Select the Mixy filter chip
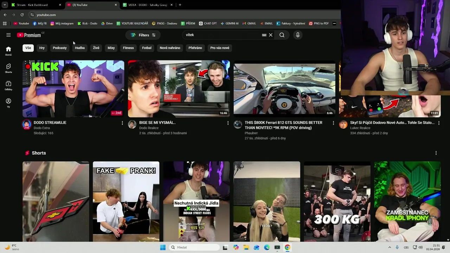Viewport: 450px width, 253px height. tap(111, 48)
